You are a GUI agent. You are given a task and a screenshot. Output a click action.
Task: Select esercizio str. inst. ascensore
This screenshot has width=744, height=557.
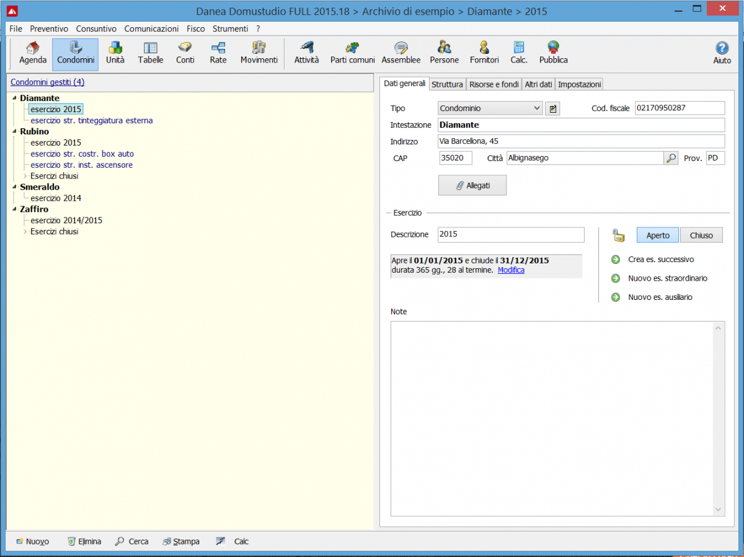pyautogui.click(x=81, y=165)
